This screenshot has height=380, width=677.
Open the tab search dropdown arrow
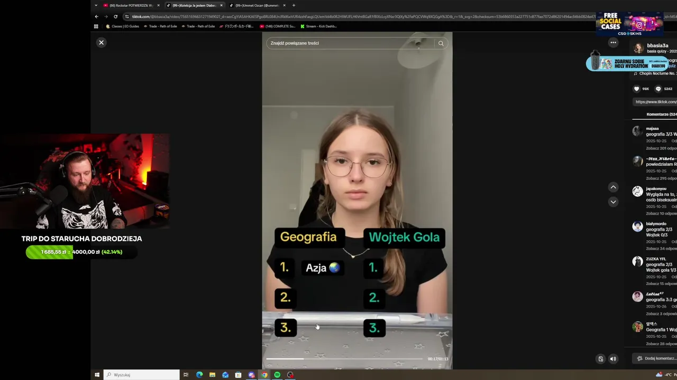pyautogui.click(x=96, y=5)
